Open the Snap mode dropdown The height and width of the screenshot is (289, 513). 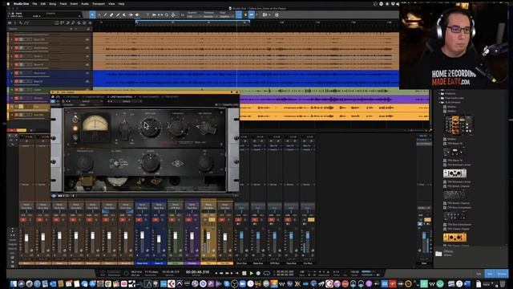[227, 16]
